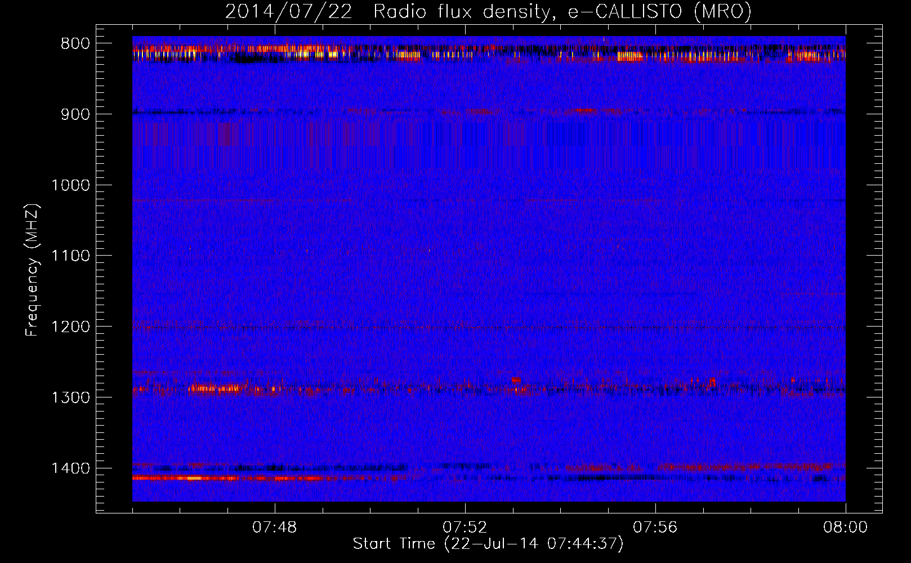Click the 'Frequency (MHZ)' axis label
The height and width of the screenshot is (563, 911).
click(33, 270)
